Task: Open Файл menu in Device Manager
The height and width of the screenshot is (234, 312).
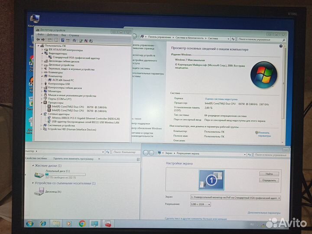Action: point(41,35)
